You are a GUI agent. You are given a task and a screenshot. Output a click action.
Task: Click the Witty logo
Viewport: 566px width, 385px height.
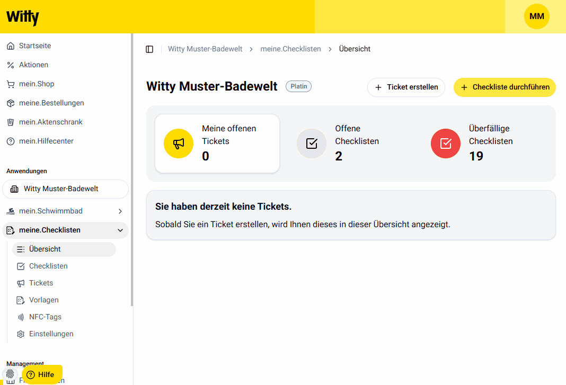pos(22,17)
